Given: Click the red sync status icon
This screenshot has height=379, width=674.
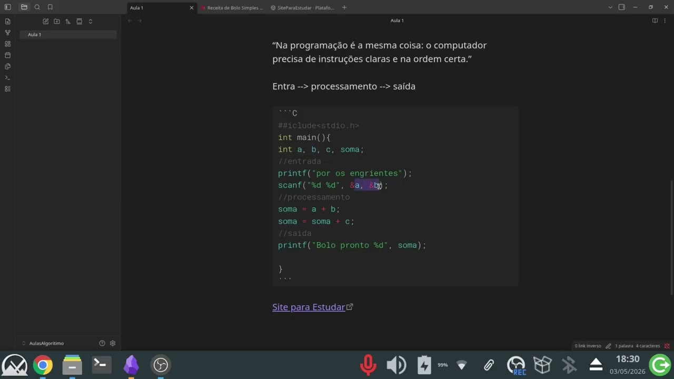Looking at the screenshot, I should coord(667,346).
